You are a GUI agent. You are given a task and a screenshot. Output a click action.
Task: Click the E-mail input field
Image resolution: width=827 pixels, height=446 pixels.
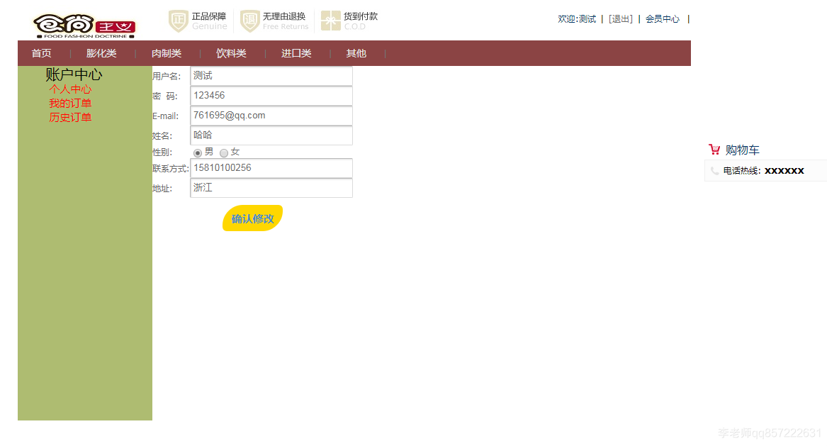point(271,115)
